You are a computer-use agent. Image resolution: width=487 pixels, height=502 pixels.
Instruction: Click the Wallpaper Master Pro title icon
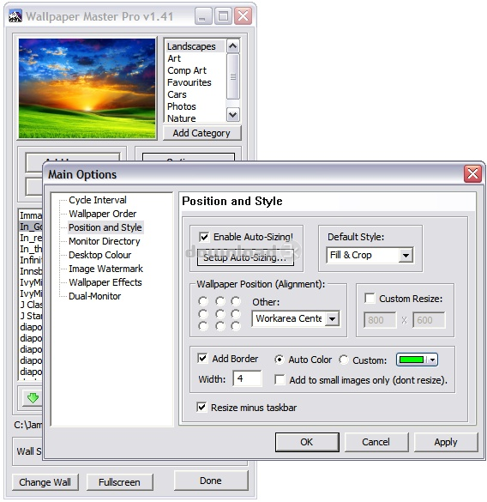coord(15,16)
